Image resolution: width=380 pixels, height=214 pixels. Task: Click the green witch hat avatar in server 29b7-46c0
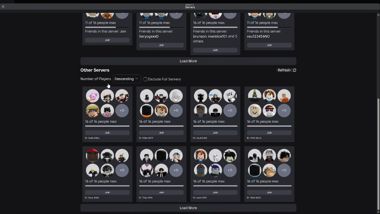point(255,96)
